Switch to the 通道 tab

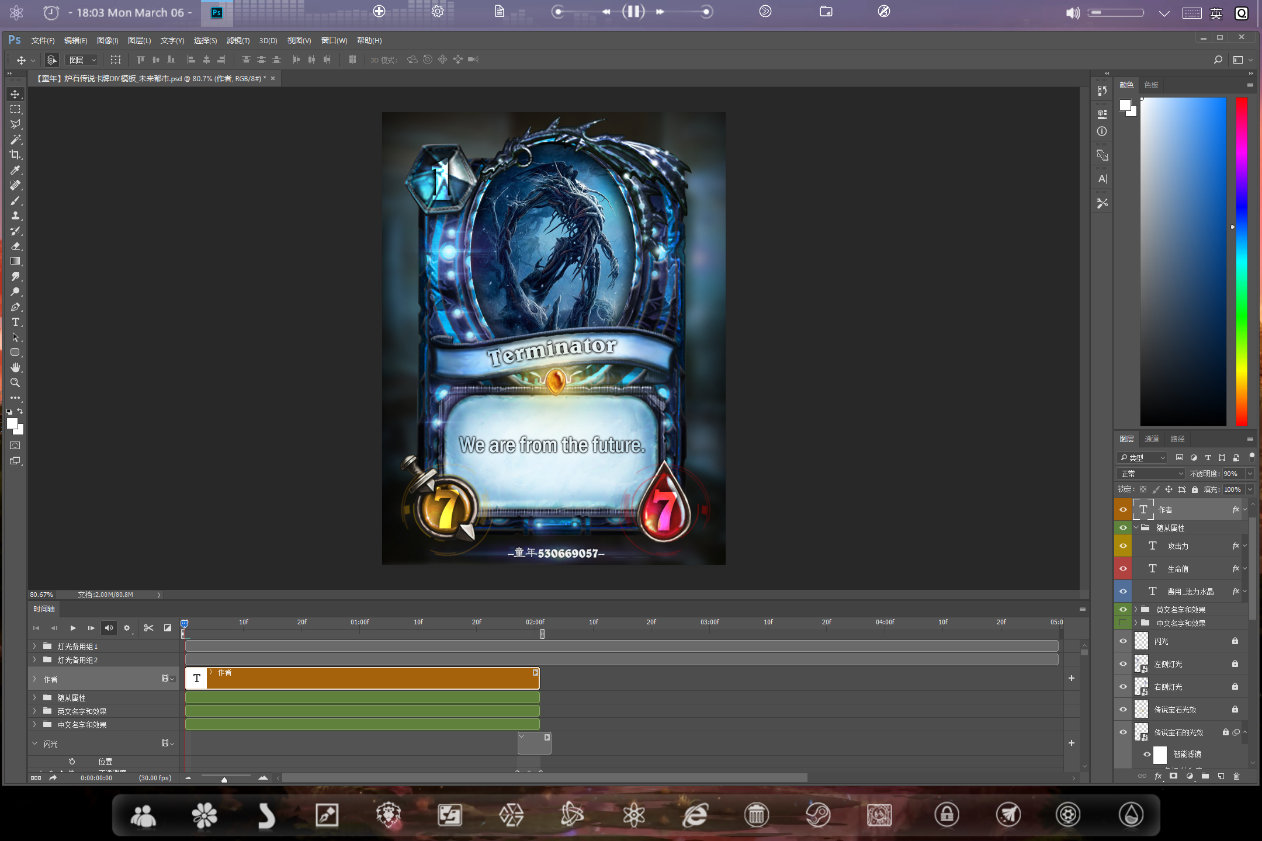click(x=1152, y=439)
